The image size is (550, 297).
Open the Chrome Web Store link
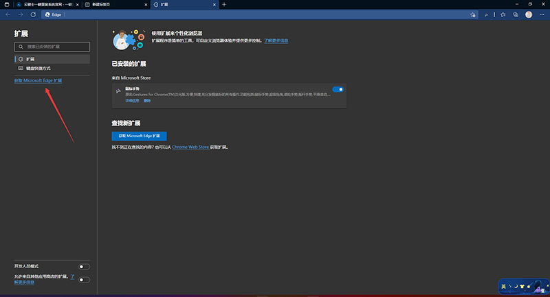[x=190, y=147]
